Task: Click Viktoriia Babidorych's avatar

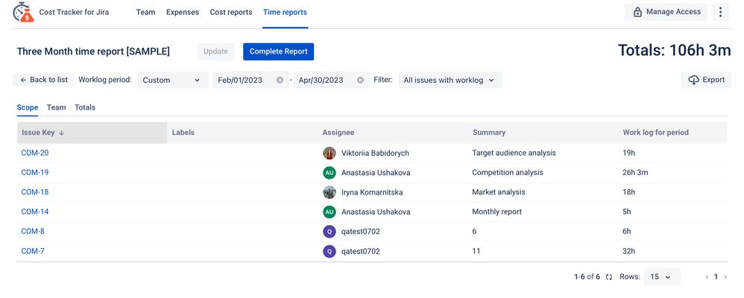Action: [x=330, y=153]
